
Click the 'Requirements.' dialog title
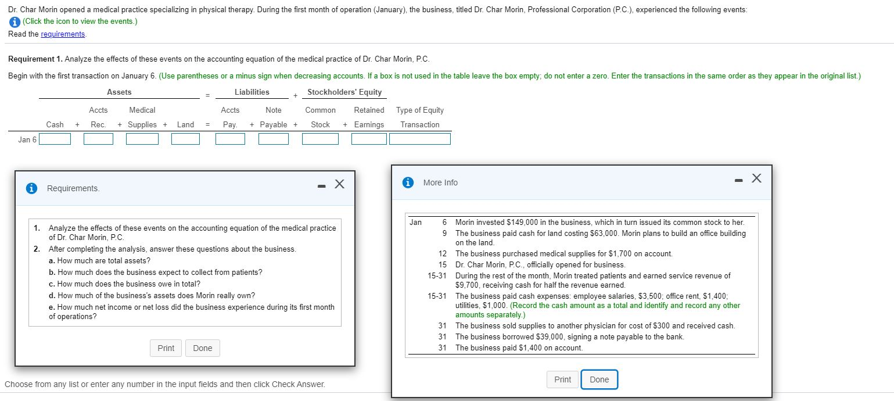(x=73, y=188)
